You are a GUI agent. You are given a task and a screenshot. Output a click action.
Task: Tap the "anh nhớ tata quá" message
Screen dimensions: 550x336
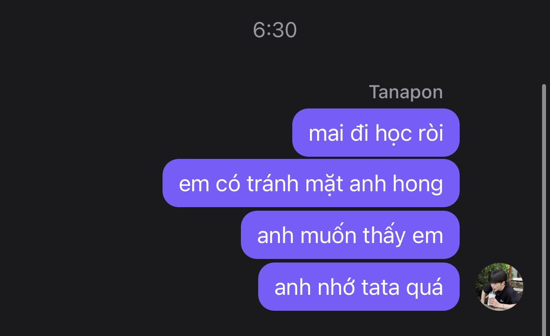pos(359,286)
